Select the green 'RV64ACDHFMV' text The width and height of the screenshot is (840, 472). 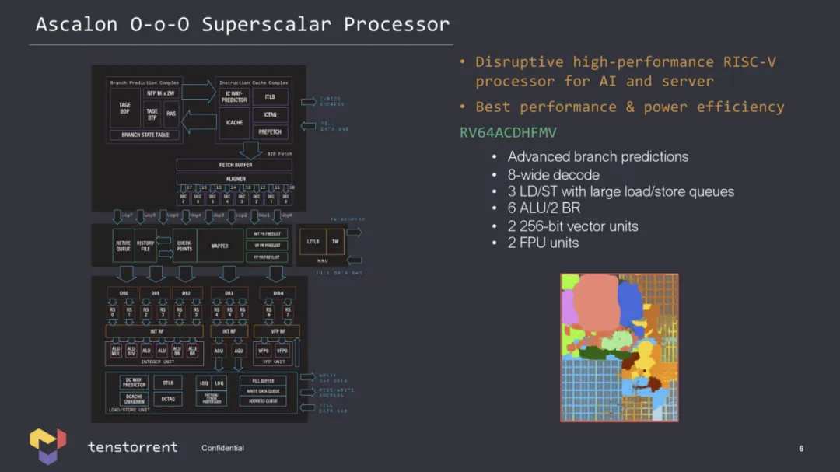[508, 132]
